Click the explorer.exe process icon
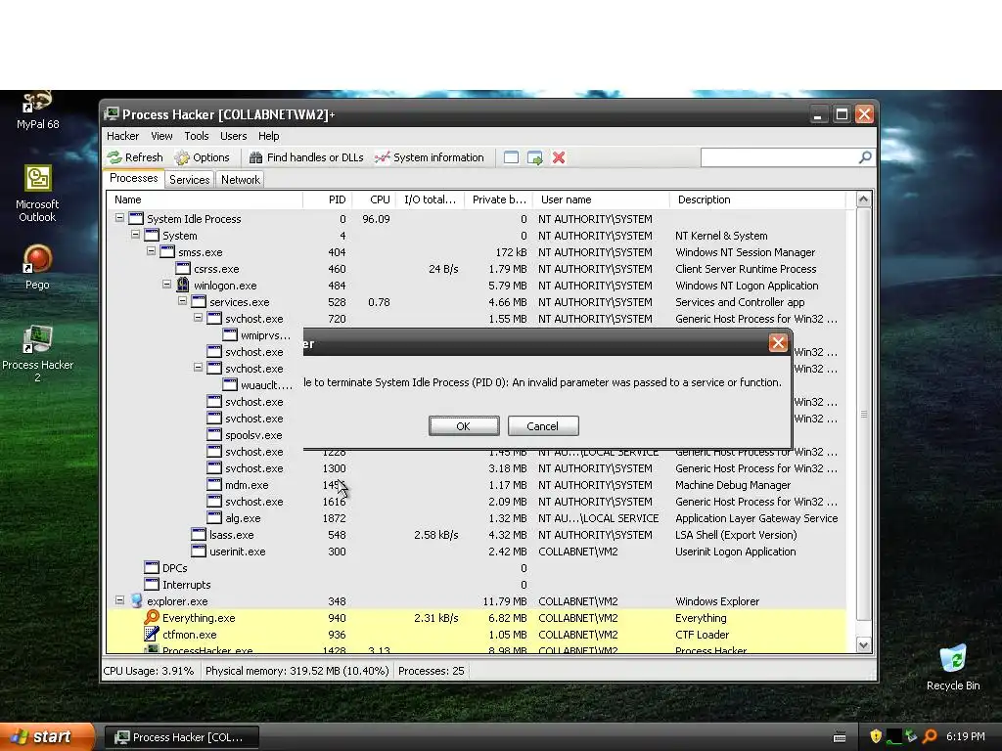 coord(136,601)
